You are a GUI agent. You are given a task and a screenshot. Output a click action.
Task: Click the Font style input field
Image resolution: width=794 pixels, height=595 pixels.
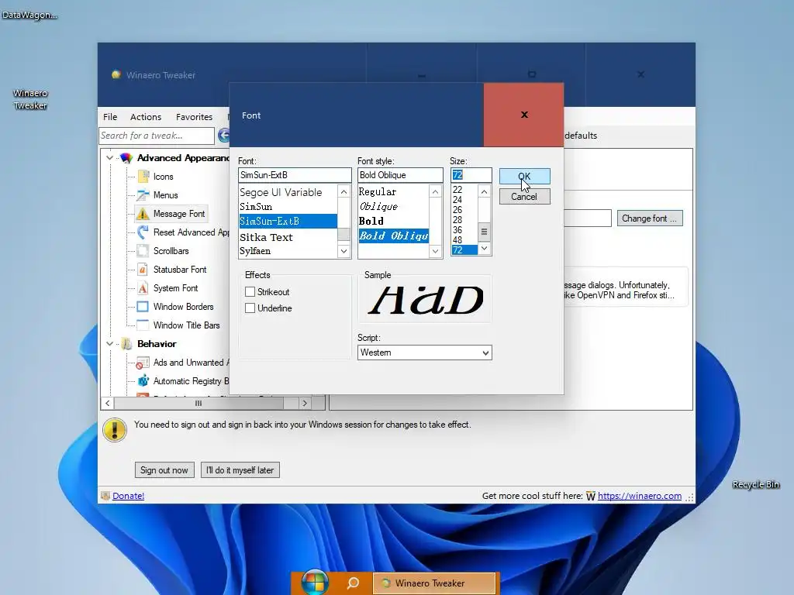[400, 175]
